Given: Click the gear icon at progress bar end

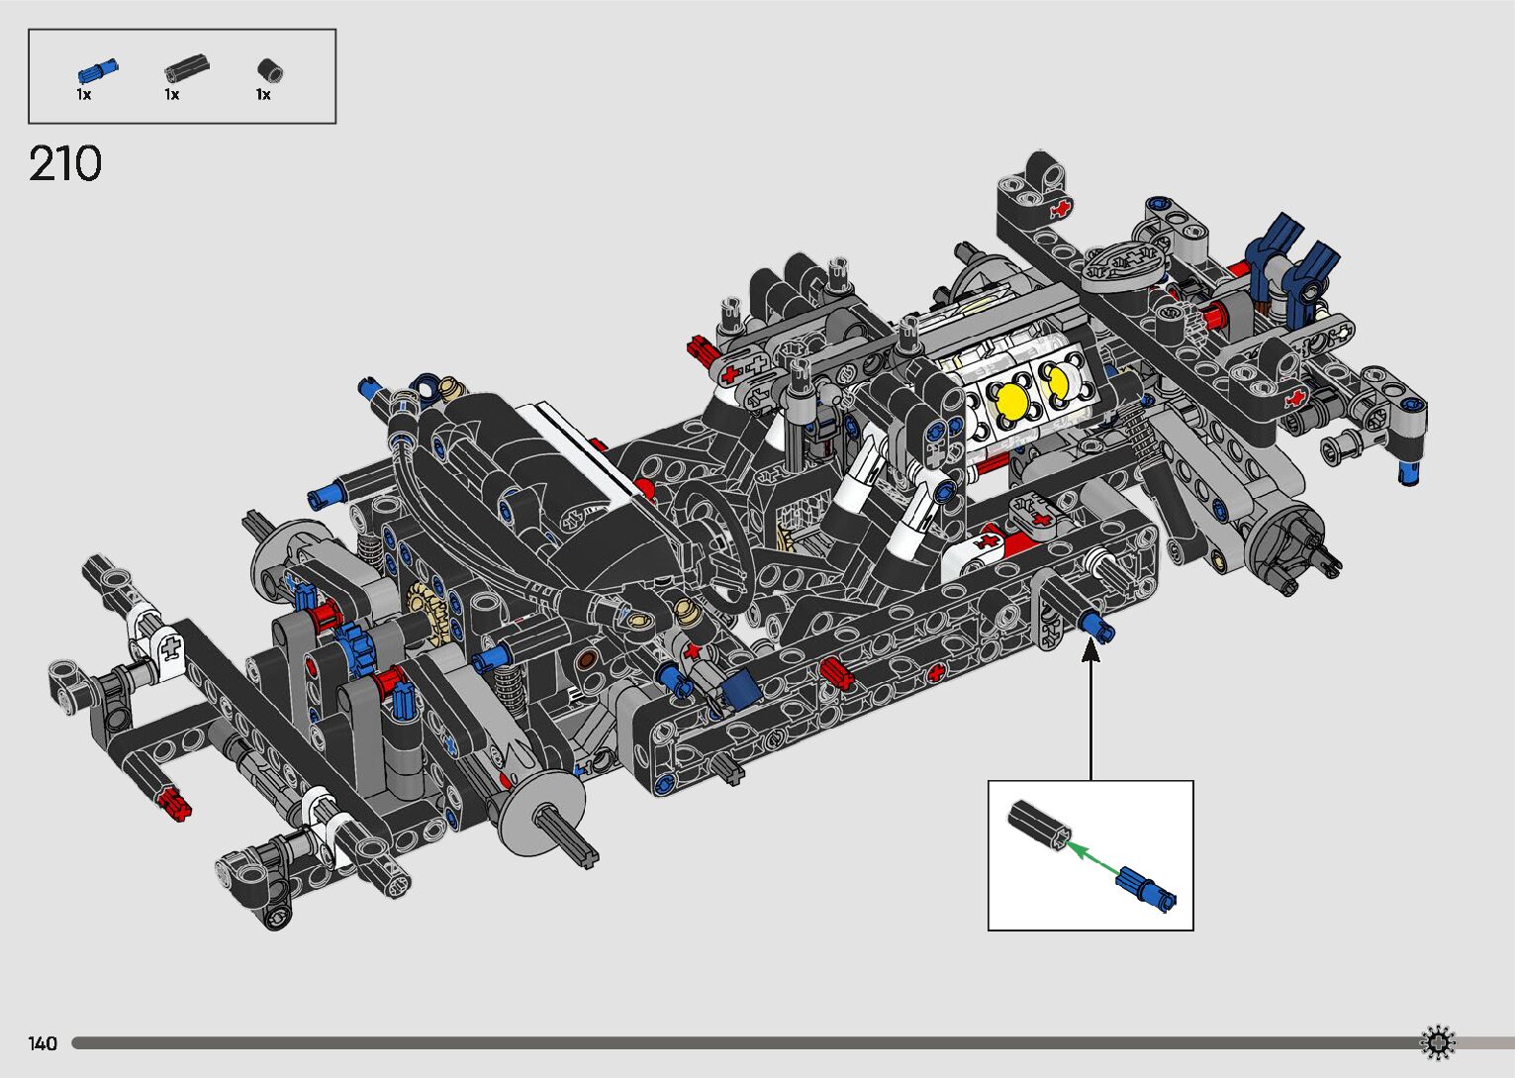Looking at the screenshot, I should [x=1437, y=1042].
